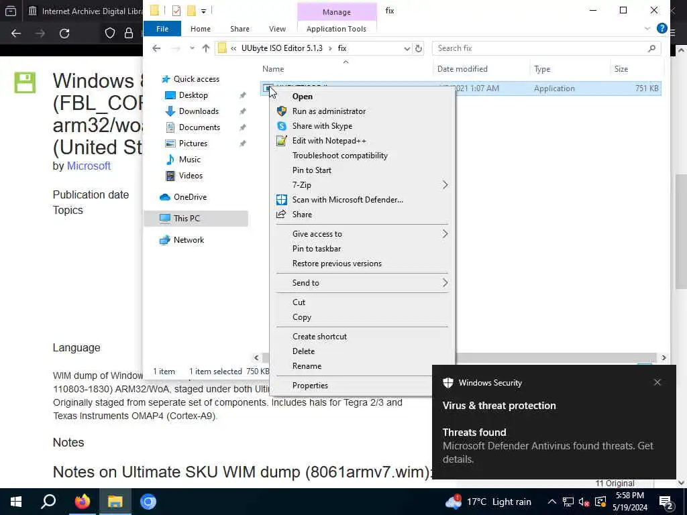Sort by the Name column header

click(273, 69)
